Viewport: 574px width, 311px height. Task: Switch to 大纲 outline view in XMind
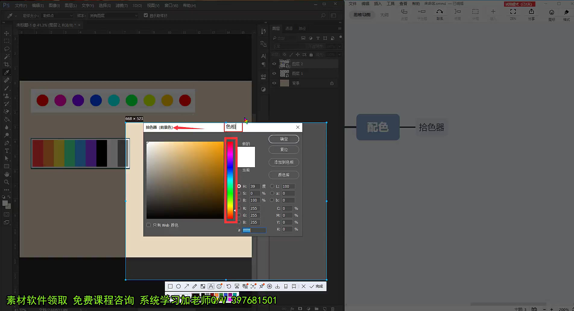click(x=384, y=15)
